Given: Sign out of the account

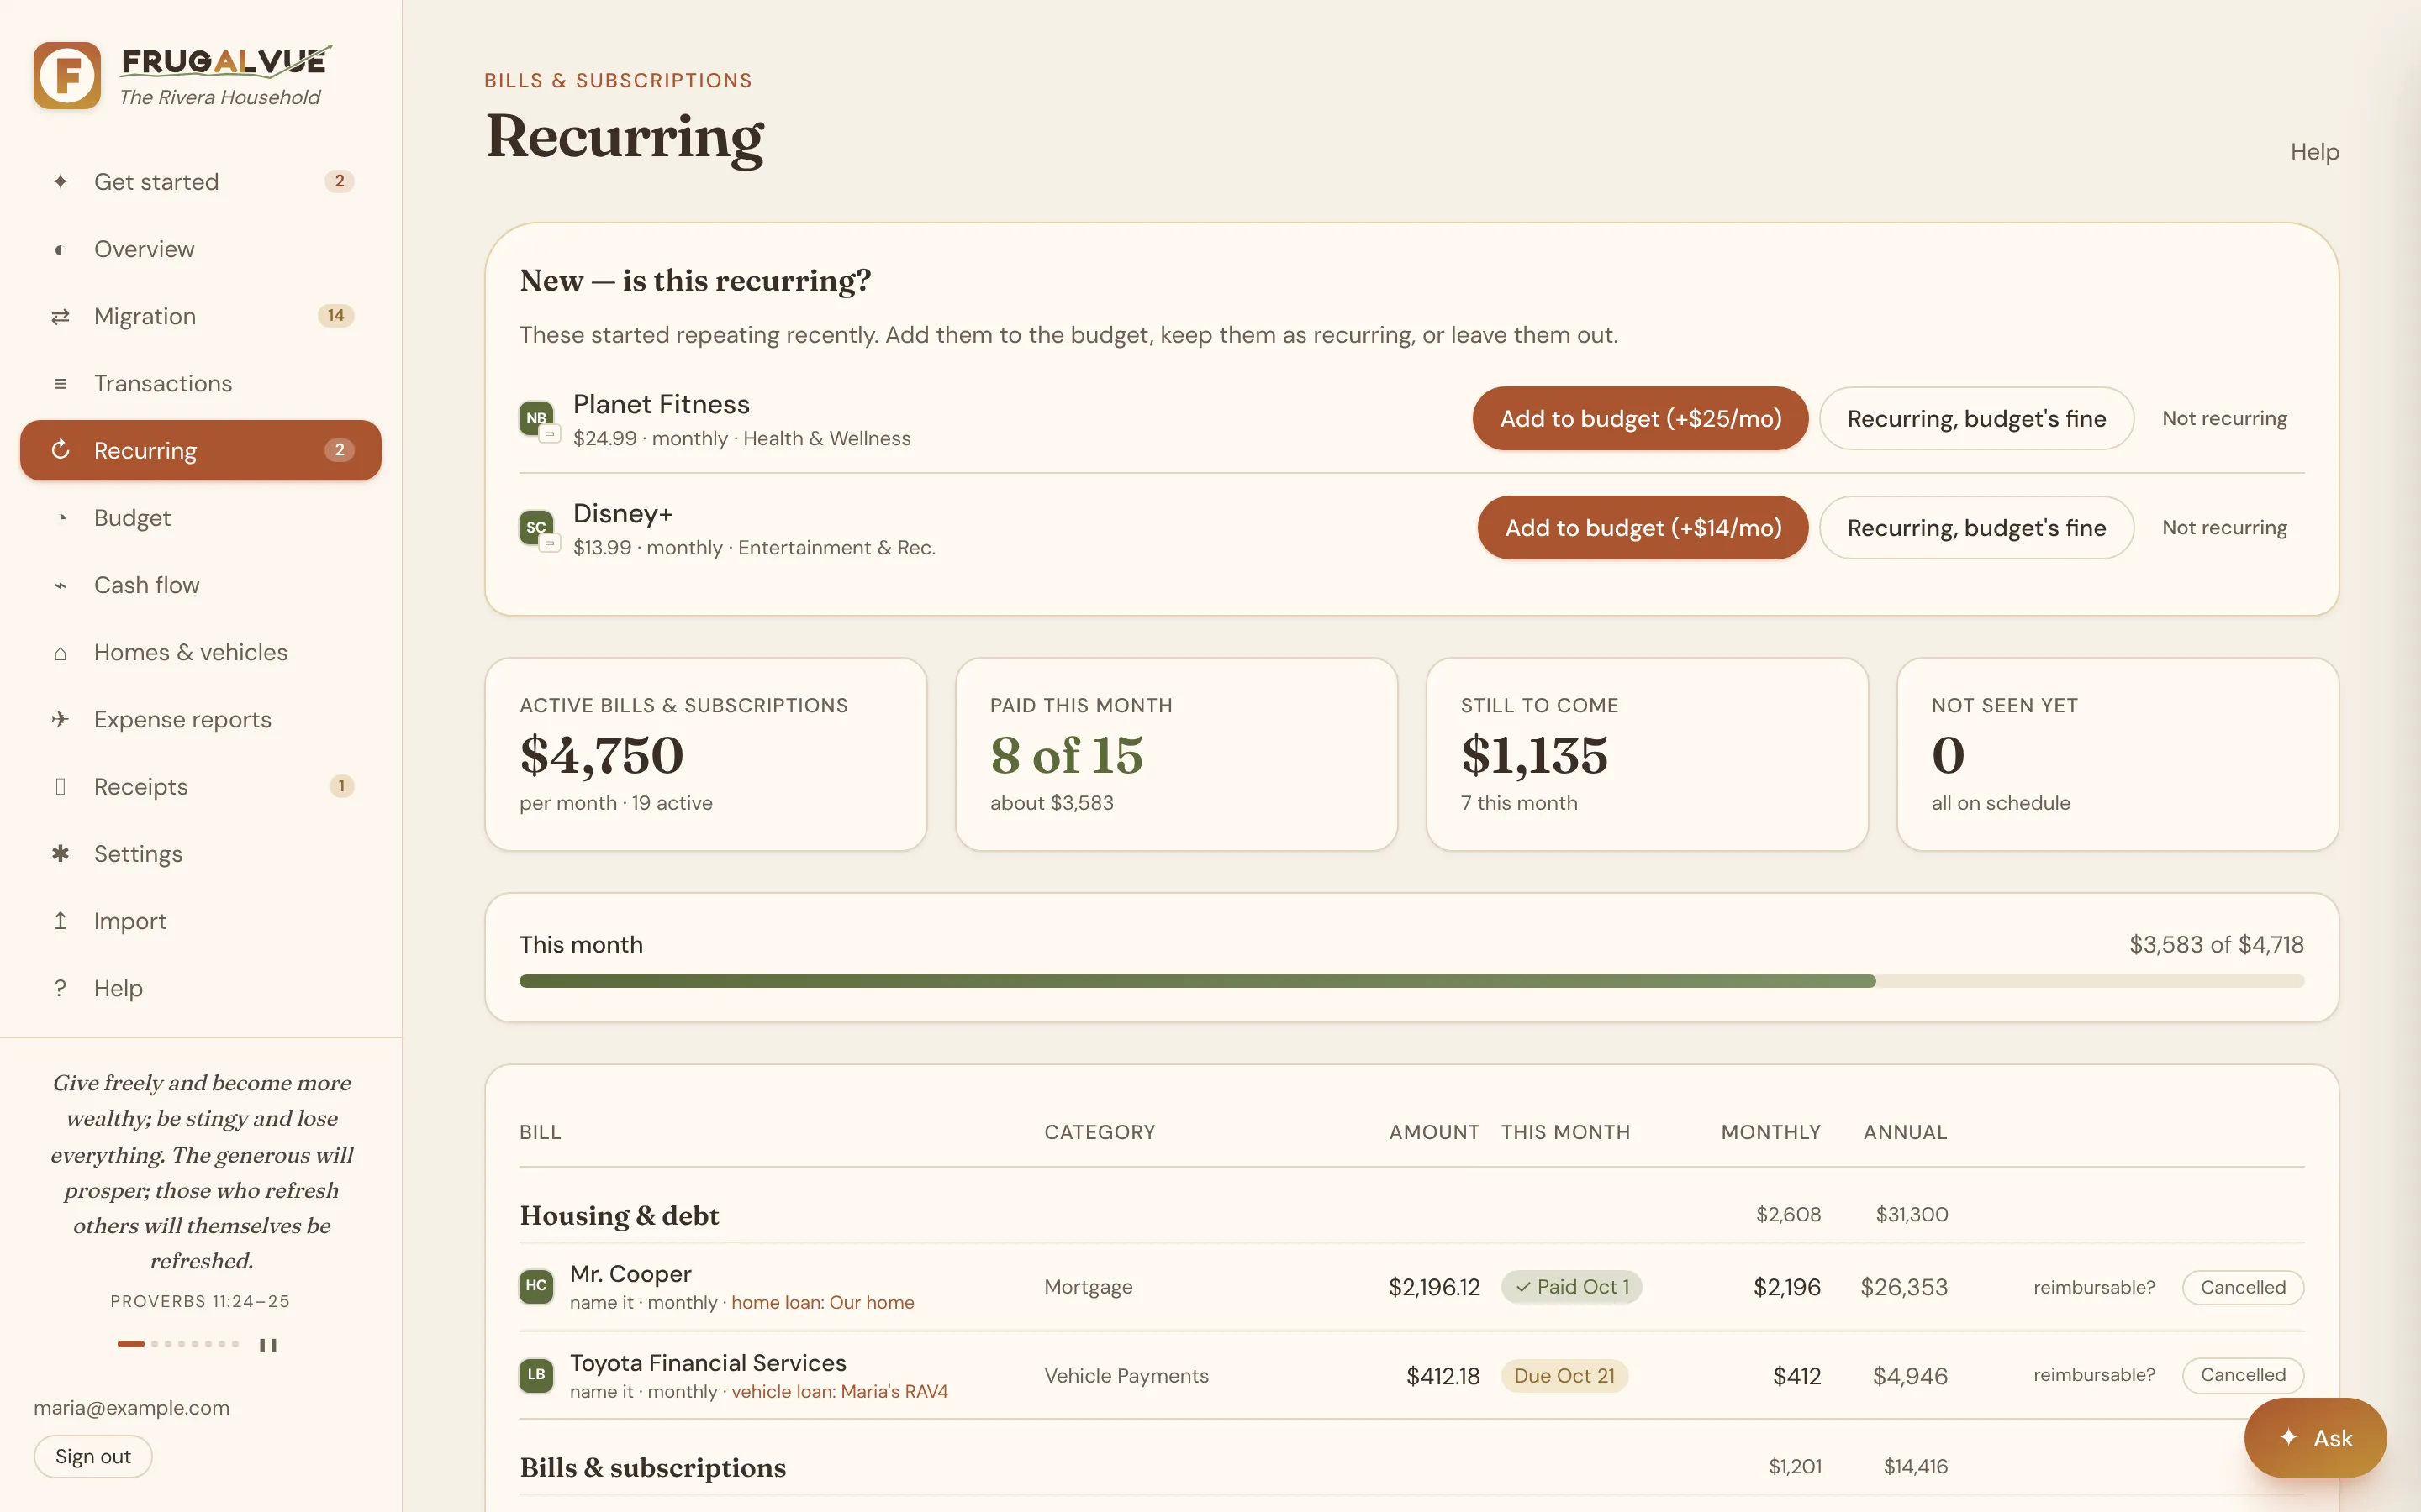Looking at the screenshot, I should click(x=93, y=1456).
